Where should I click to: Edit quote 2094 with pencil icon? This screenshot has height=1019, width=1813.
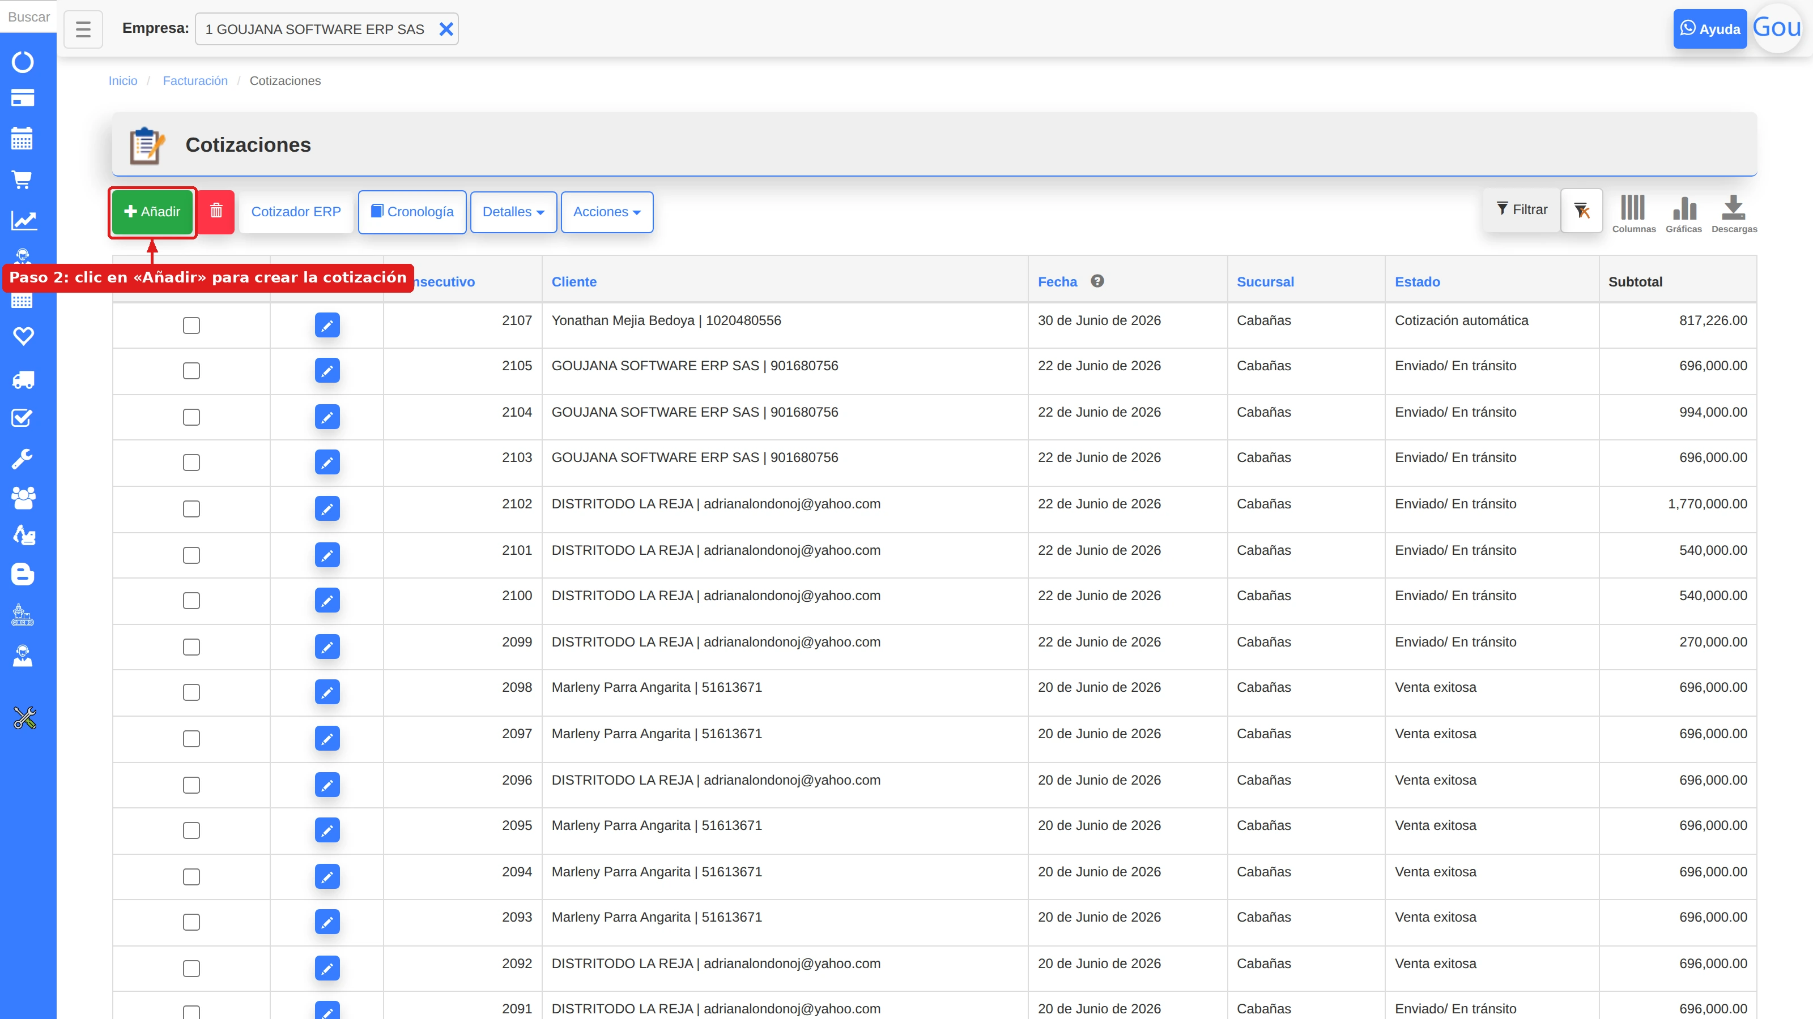pos(327,876)
